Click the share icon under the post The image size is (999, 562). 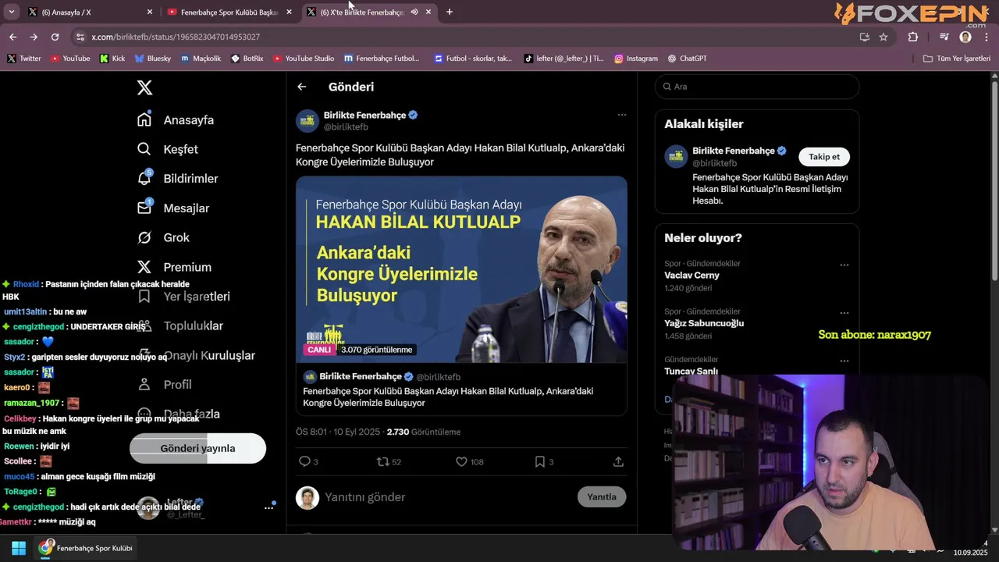click(x=618, y=461)
